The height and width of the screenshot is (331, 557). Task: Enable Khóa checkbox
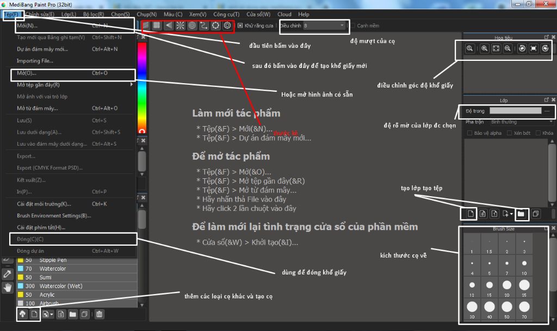click(x=538, y=133)
